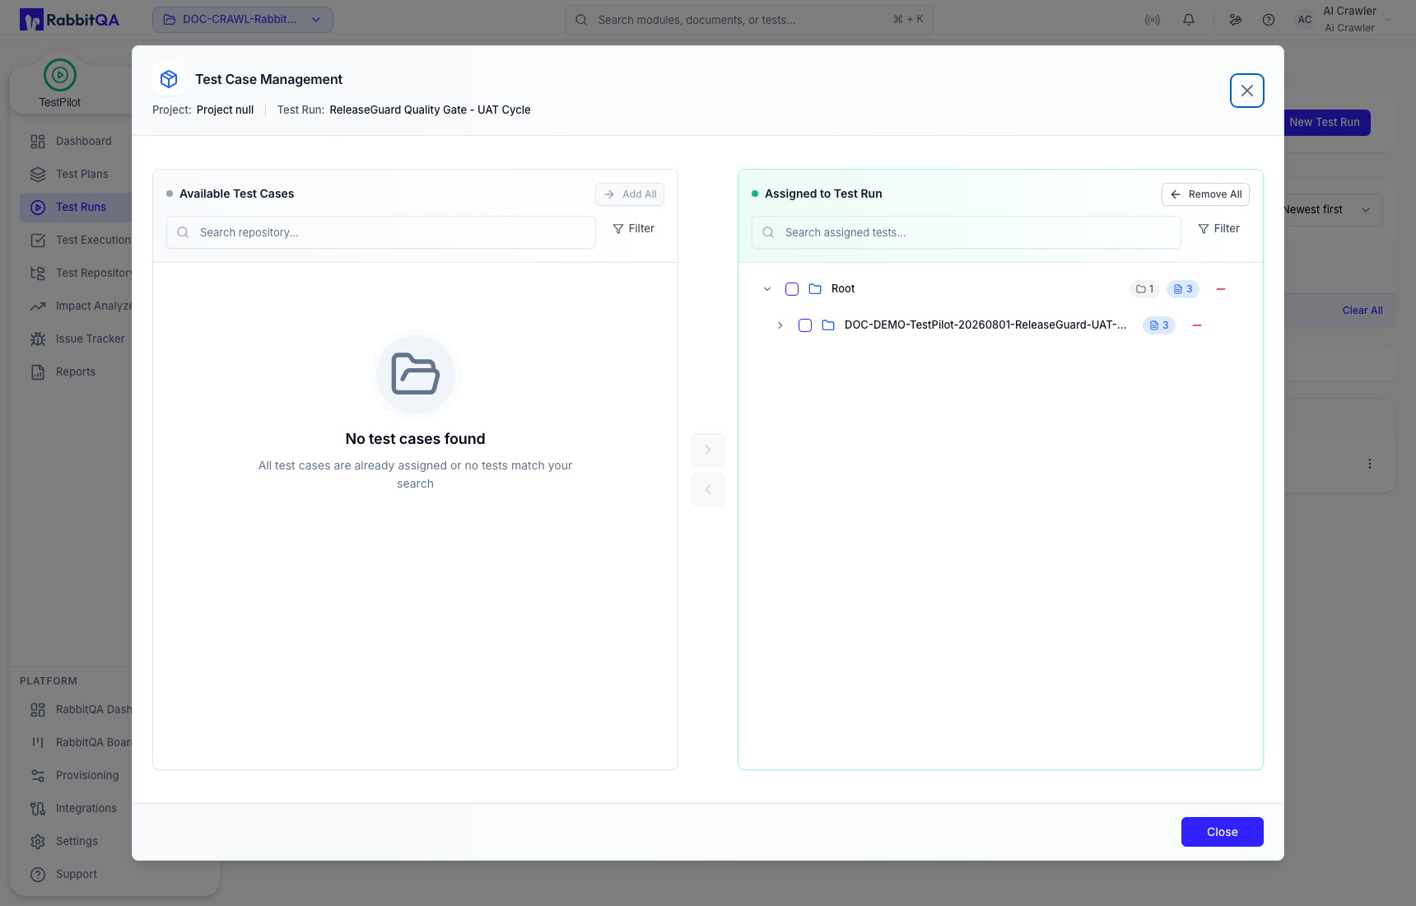Click the Settings gear icon

[38, 842]
